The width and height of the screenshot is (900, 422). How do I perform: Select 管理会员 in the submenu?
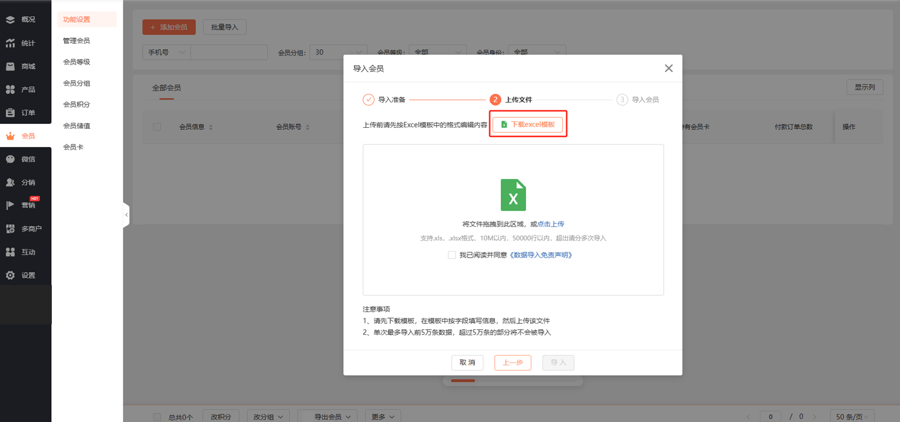pos(77,40)
